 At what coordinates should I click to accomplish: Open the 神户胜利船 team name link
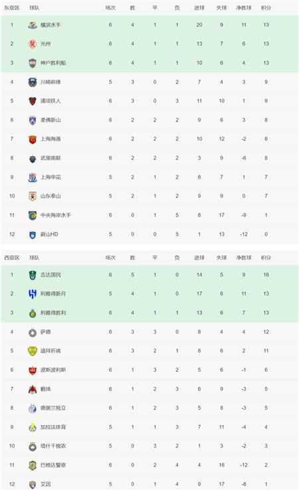pos(53,63)
